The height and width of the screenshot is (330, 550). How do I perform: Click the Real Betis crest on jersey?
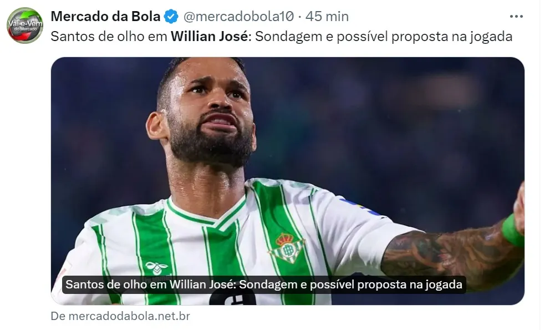287,247
